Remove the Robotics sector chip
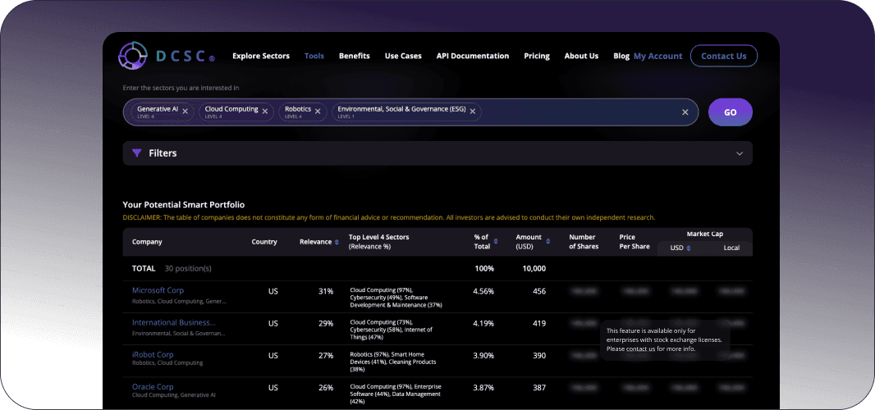Image resolution: width=875 pixels, height=410 pixels. [318, 112]
